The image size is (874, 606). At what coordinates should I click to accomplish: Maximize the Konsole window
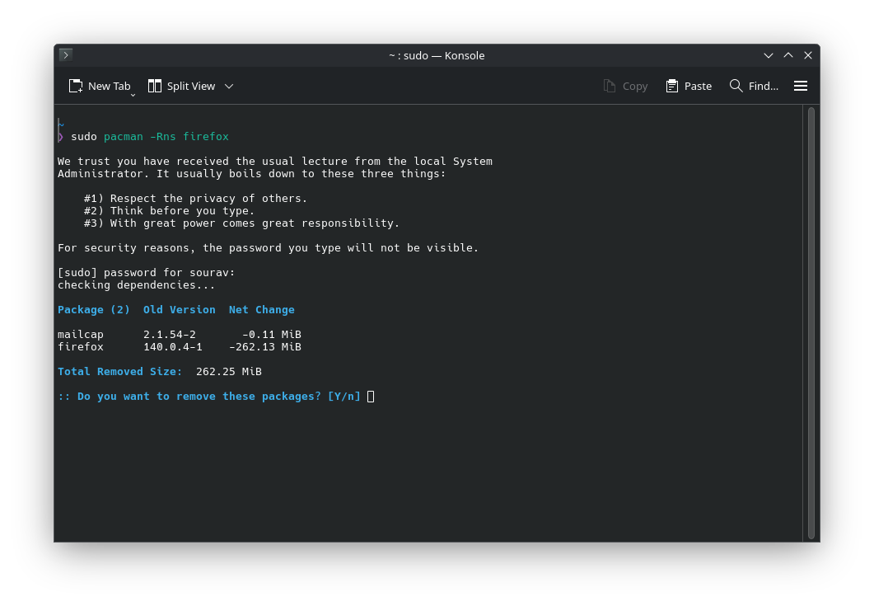point(788,55)
